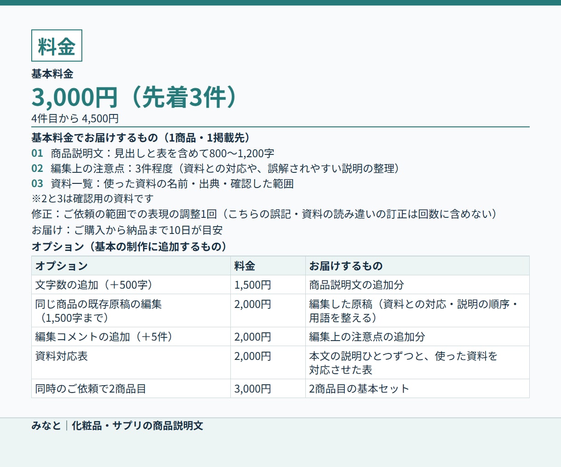Viewport: 561px width, 467px height.
Task: Click the 同時のご依頼で2商品目 cell
Action: (131, 388)
